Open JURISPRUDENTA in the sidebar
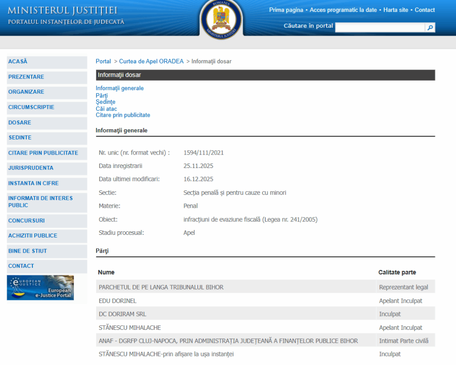Screen dimensions: 456x365 [31, 168]
